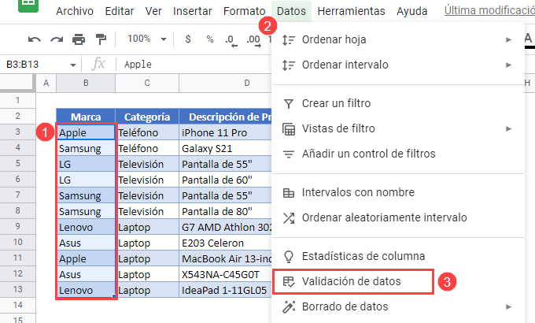The width and height of the screenshot is (535, 323).
Task: Click cell G7 AMD Athlon
Action: tap(225, 227)
